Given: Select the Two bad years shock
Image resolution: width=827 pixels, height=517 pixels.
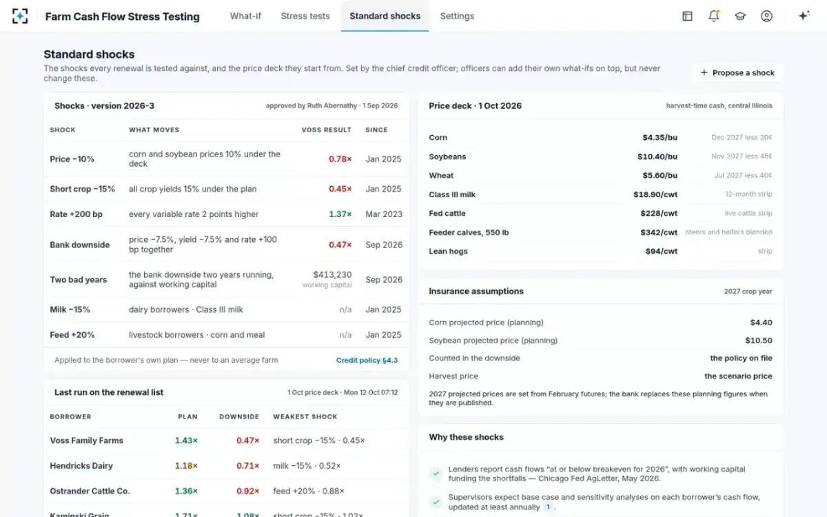Looking at the screenshot, I should [x=226, y=280].
